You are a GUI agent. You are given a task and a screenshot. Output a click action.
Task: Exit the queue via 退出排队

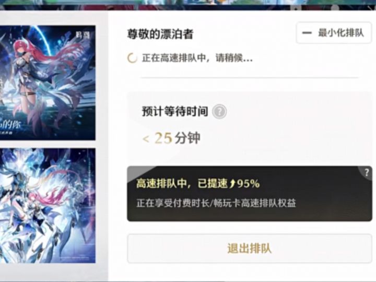(250, 249)
